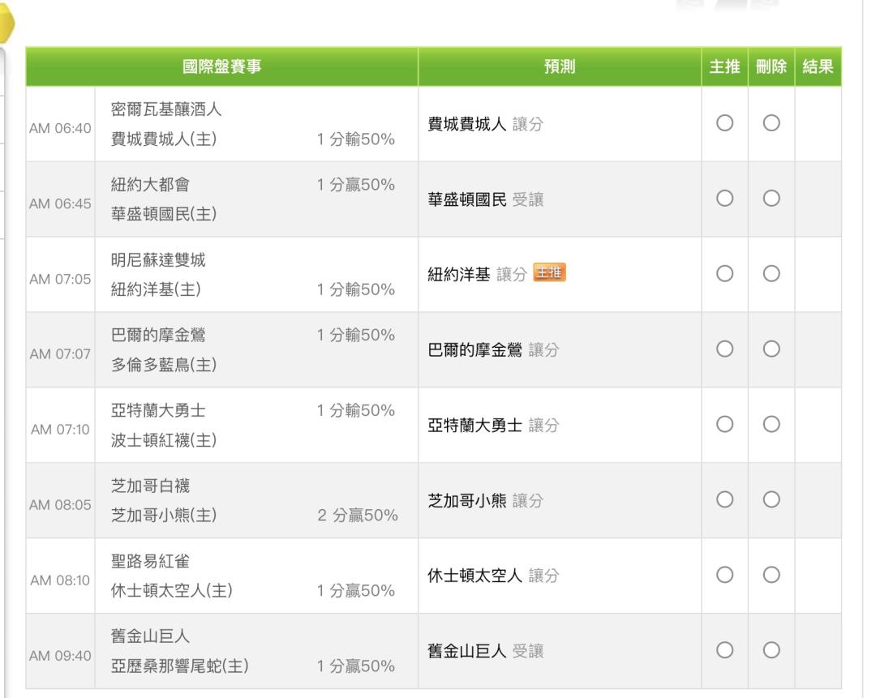
Task: Select 刪除 radio for 舊金山巨人 prediction
Action: tap(771, 650)
